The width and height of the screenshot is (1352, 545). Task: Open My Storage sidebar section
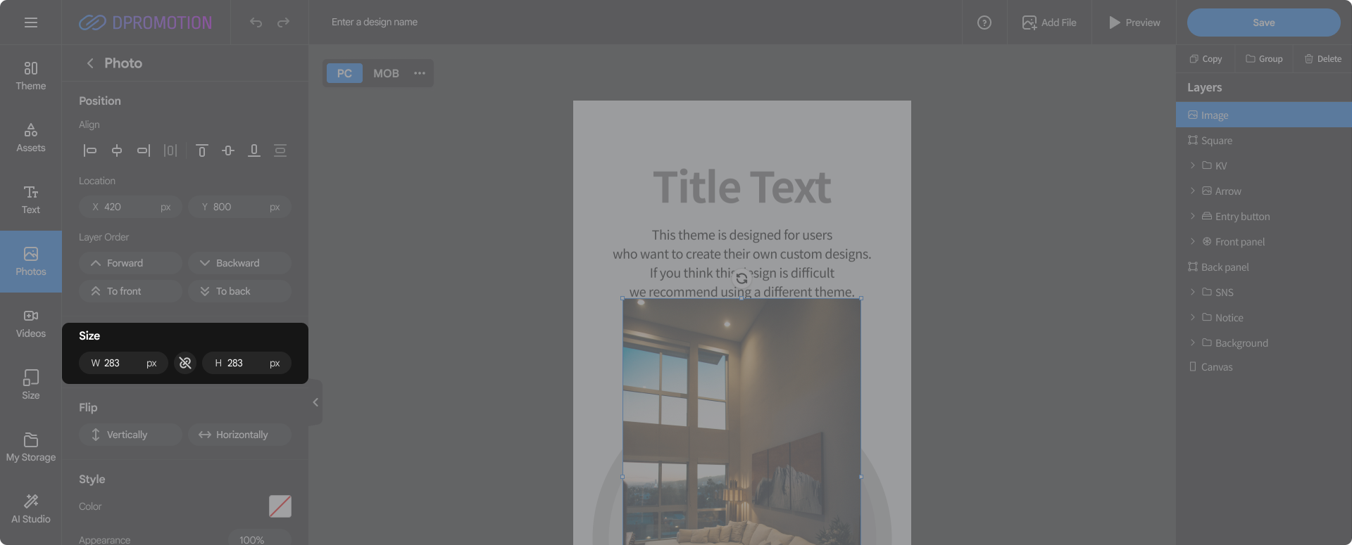tap(31, 447)
